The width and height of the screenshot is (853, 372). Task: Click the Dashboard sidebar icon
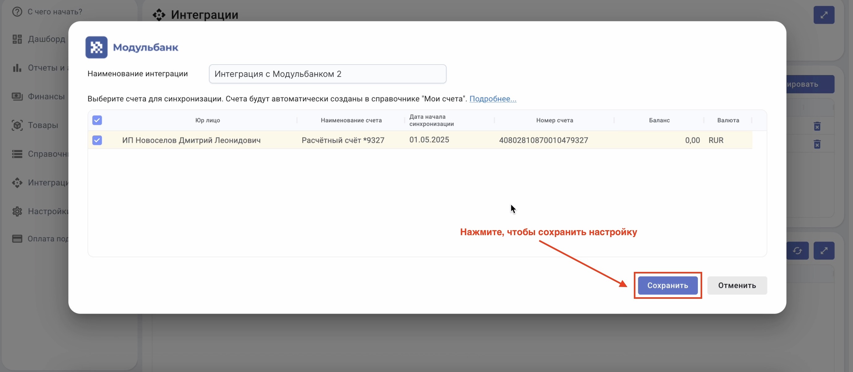17,39
